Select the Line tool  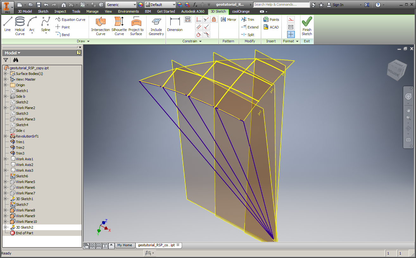8,24
